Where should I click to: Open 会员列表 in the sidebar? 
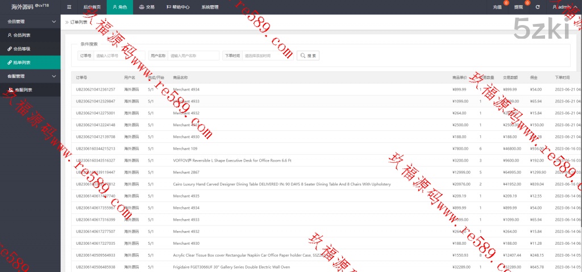(x=22, y=35)
